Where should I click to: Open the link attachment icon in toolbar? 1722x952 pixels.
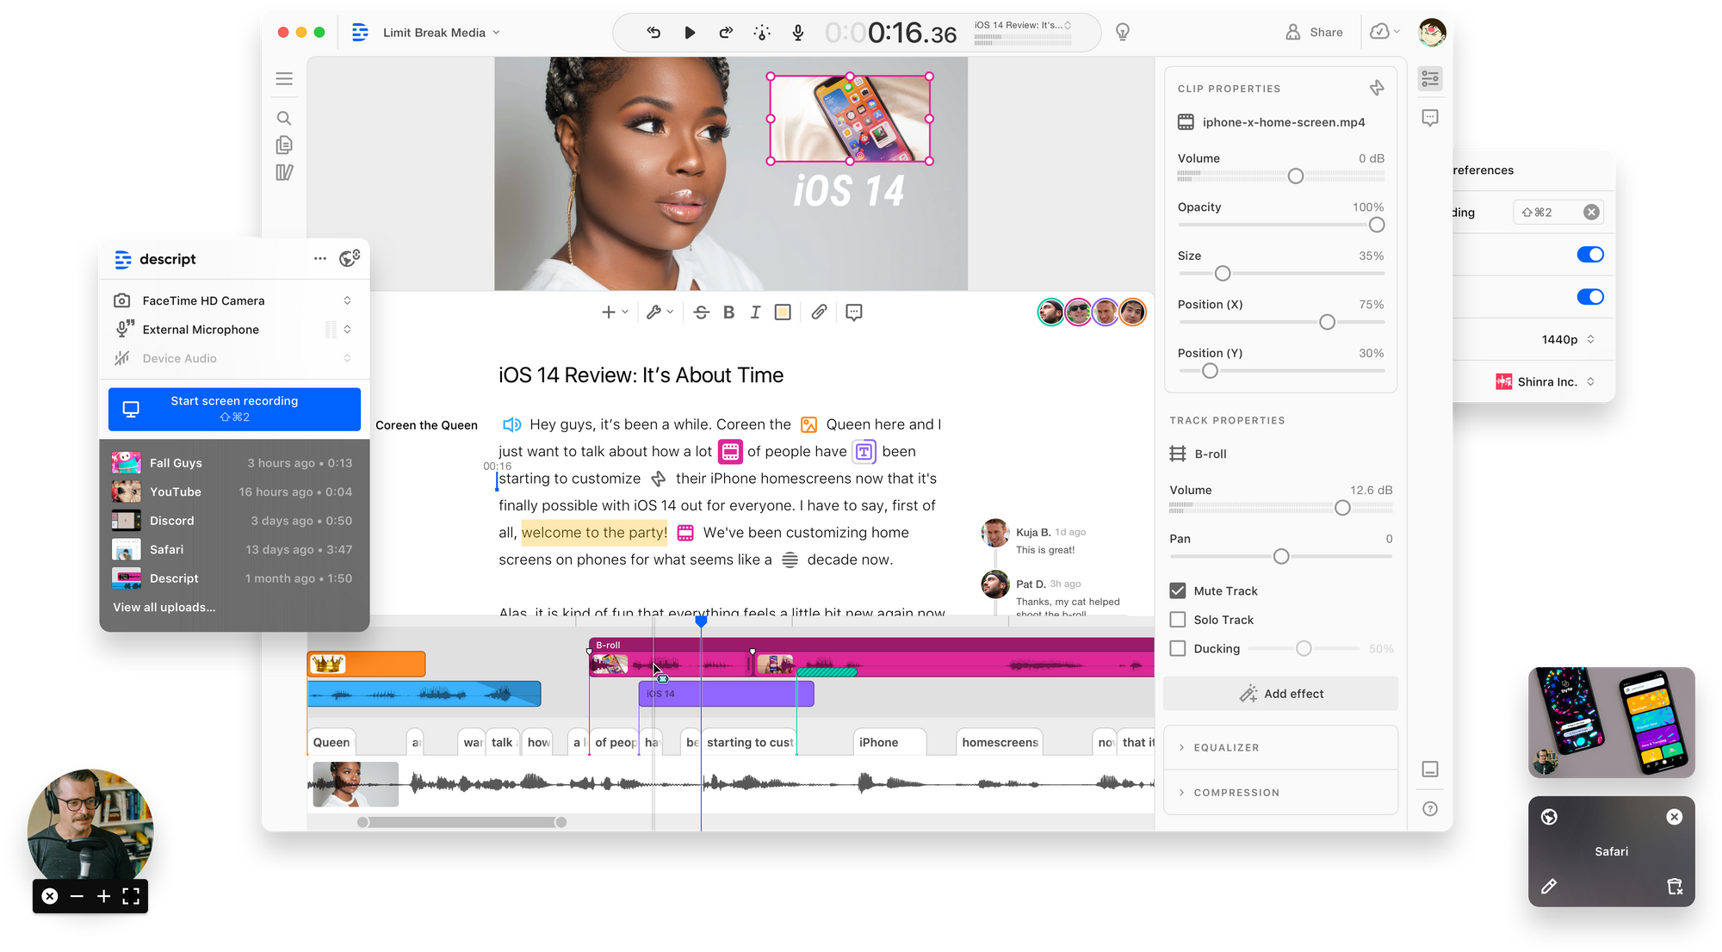click(x=819, y=312)
